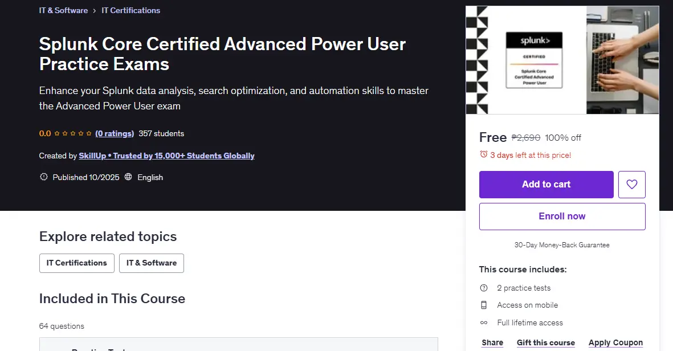Image resolution: width=673 pixels, height=351 pixels.
Task: Click the Share link
Action: 492,342
